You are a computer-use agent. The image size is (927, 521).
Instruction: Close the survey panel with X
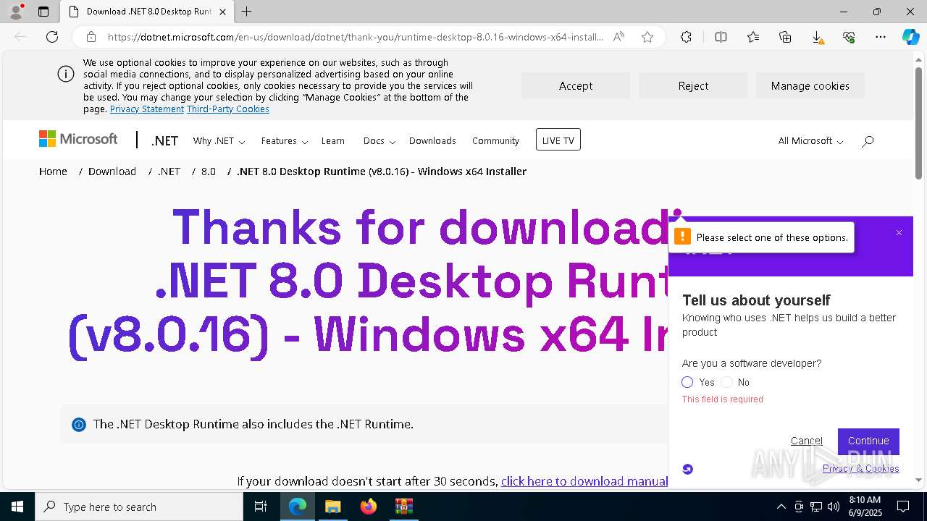[x=899, y=233]
